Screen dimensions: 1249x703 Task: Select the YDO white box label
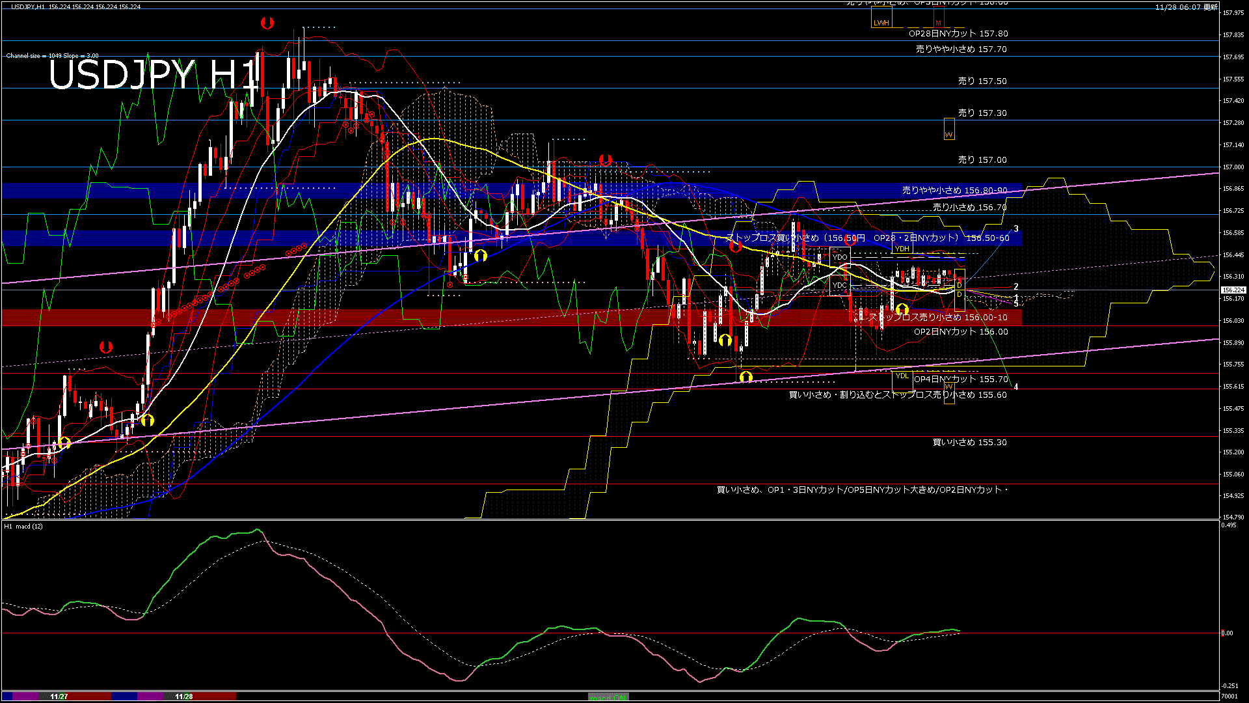(x=840, y=257)
